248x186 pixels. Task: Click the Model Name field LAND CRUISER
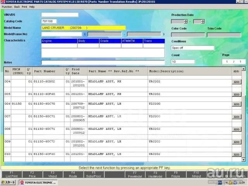(x=84, y=28)
